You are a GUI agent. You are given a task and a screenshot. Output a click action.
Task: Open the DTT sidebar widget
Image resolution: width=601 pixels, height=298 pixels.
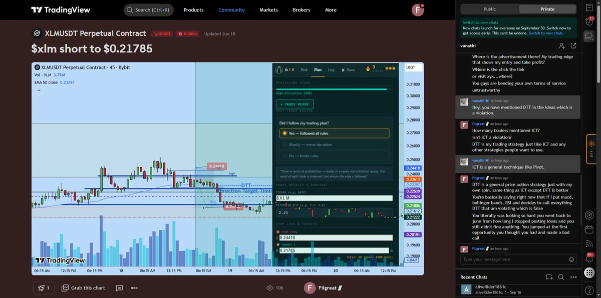tap(591, 149)
